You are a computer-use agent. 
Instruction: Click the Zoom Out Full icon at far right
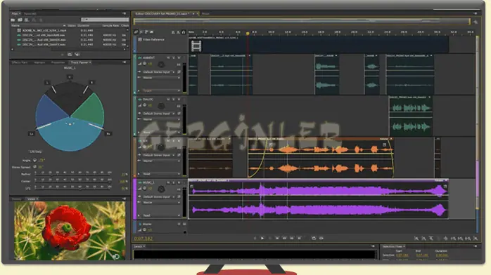click(476, 239)
